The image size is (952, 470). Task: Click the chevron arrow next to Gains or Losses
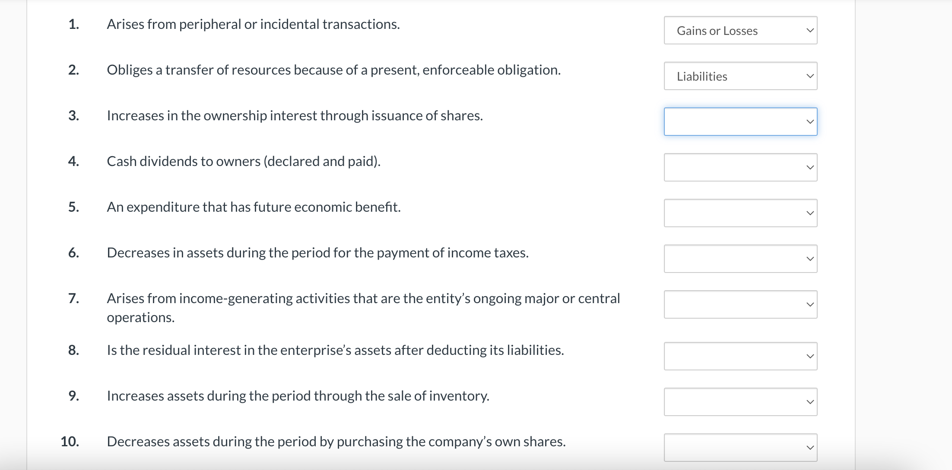(x=811, y=30)
